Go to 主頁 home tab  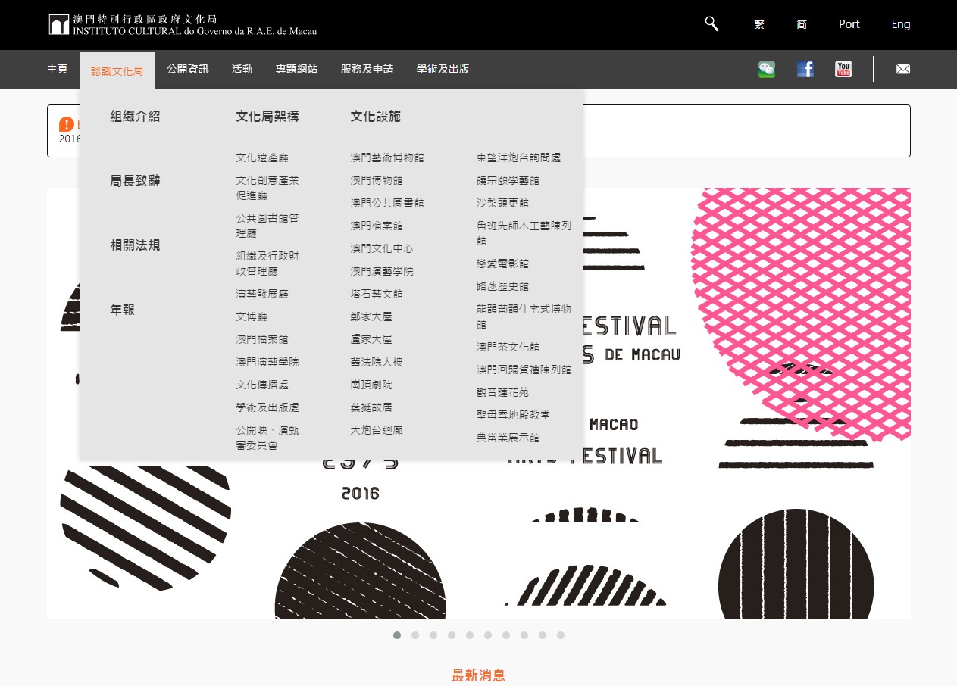[x=57, y=70]
